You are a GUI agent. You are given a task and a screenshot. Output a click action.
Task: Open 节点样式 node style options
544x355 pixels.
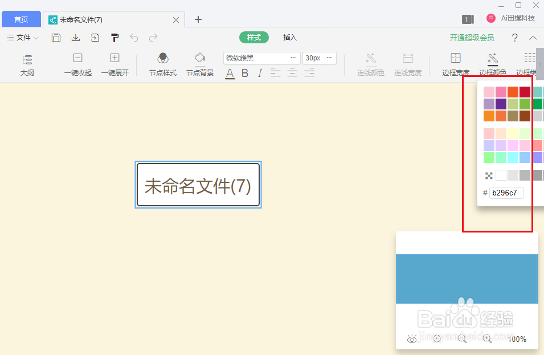coord(163,65)
